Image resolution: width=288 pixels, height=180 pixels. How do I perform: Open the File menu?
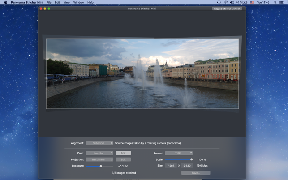(49, 2)
